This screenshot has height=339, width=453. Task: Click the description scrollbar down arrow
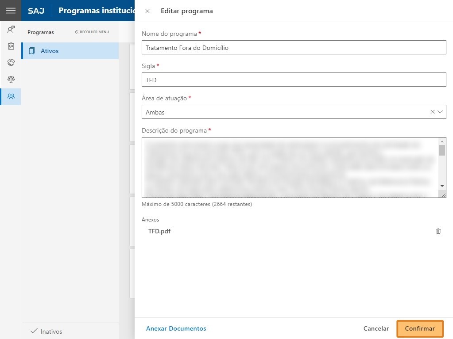click(x=442, y=186)
